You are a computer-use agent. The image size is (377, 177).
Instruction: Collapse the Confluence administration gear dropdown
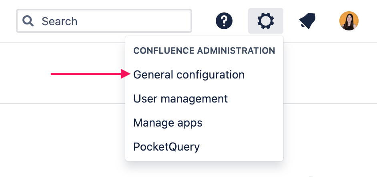(266, 21)
